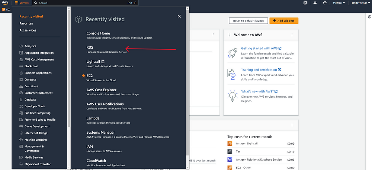Image resolution: width=372 pixels, height=170 pixels.
Task: Click the Application Integration category icon
Action: click(x=21, y=53)
